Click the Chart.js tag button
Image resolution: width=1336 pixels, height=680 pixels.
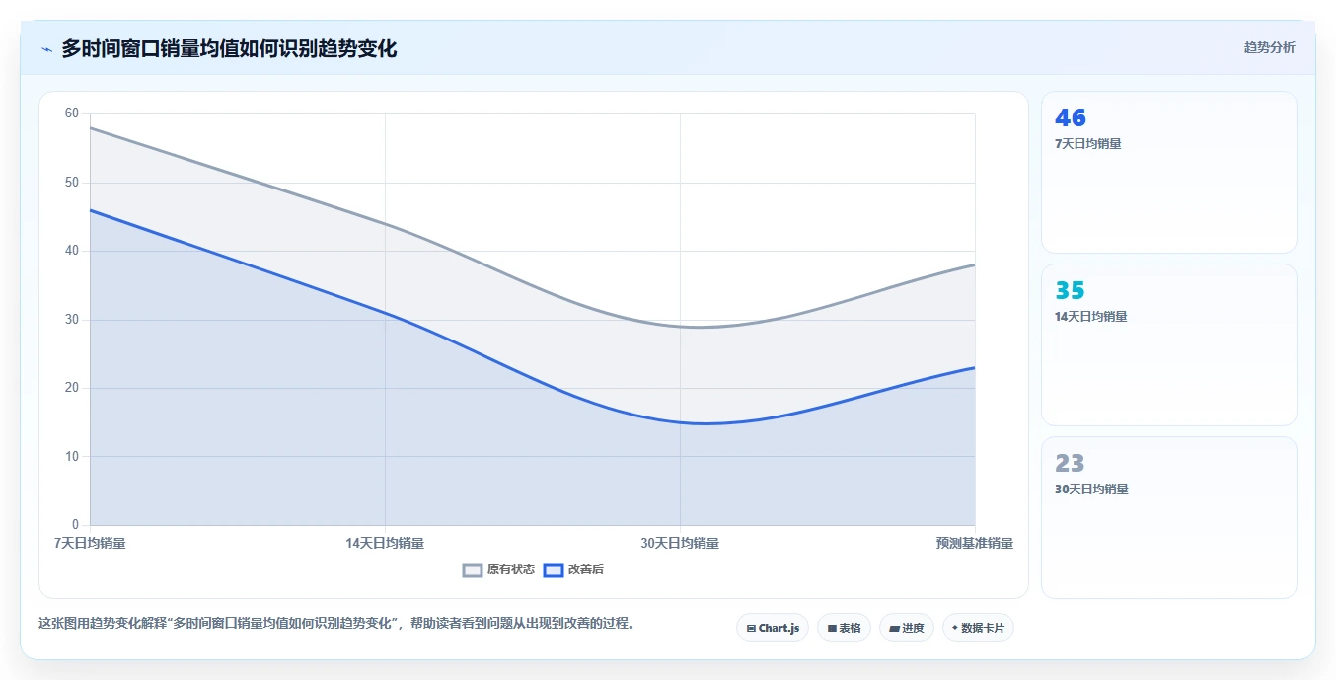tap(773, 628)
